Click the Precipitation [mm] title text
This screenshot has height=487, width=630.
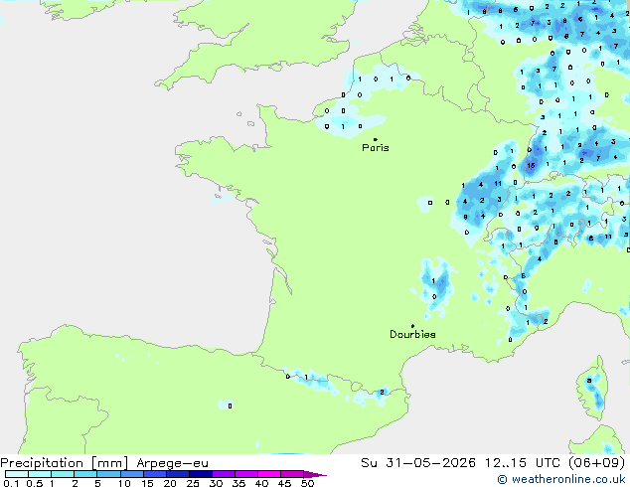pos(65,463)
